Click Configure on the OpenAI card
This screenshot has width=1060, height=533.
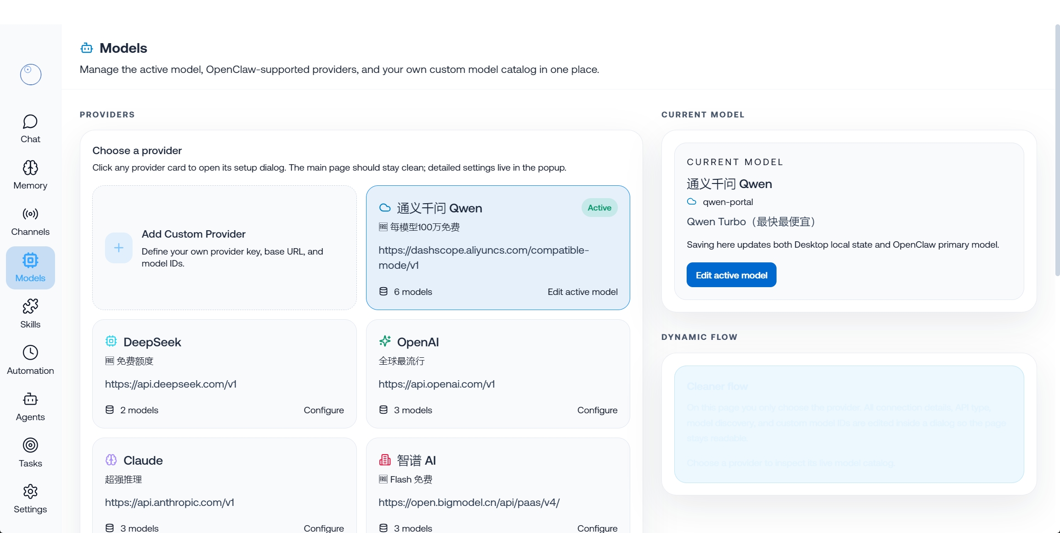pos(597,410)
